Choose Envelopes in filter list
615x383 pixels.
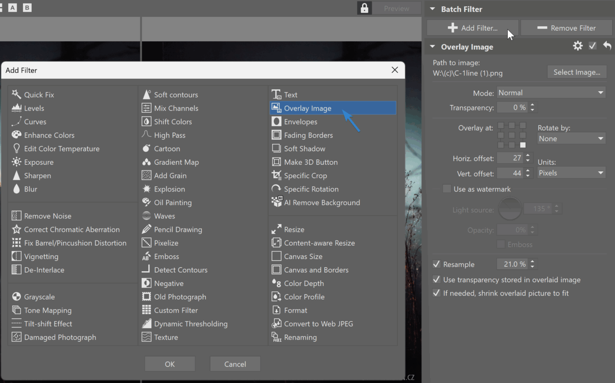pos(300,121)
